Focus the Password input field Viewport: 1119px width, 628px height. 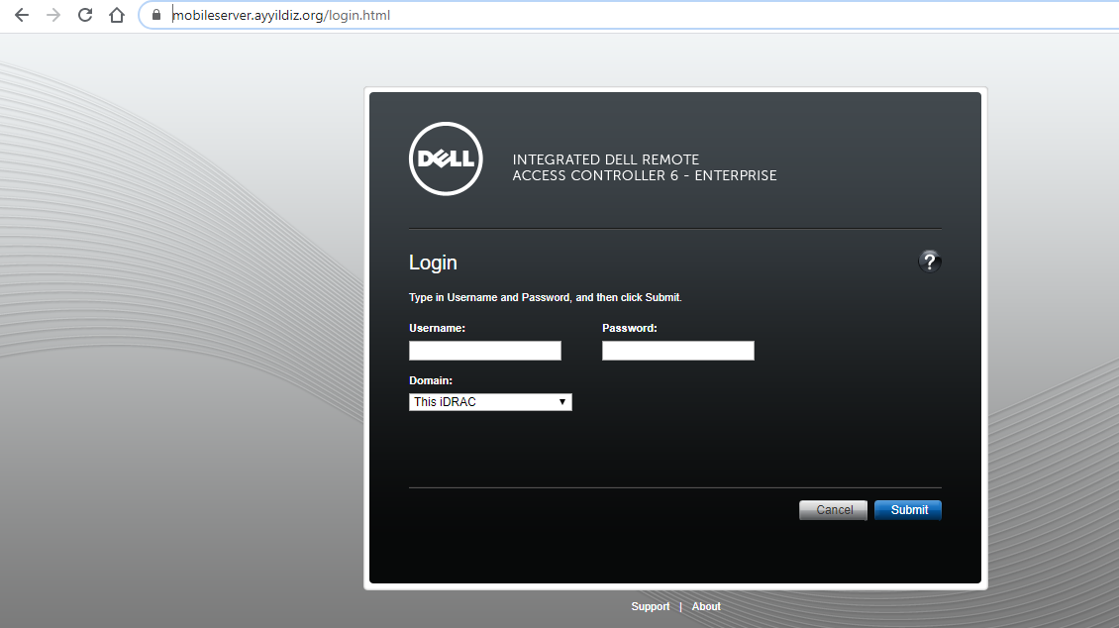click(678, 351)
